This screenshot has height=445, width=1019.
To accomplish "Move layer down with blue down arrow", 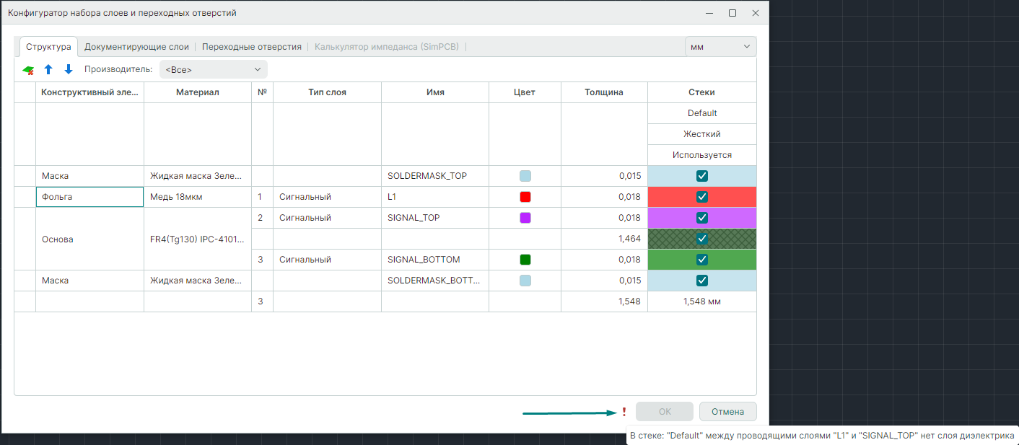I will 69,70.
